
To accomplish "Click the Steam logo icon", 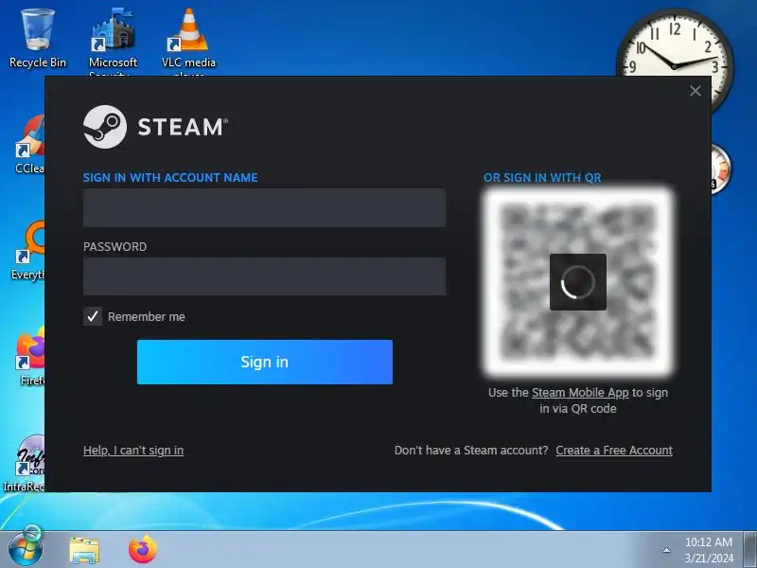I will click(x=105, y=127).
